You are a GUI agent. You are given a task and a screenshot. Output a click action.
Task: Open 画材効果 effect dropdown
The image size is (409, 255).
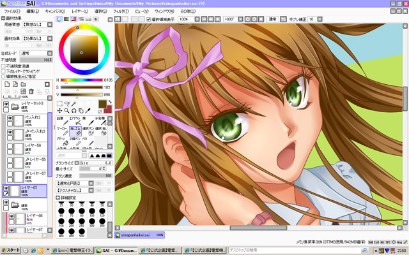[50, 38]
